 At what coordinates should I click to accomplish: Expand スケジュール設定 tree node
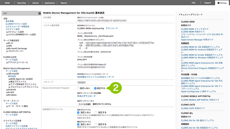click(x=7, y=32)
